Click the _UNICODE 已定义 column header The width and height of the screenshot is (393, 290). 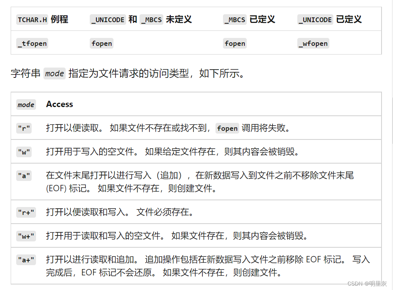(x=330, y=19)
